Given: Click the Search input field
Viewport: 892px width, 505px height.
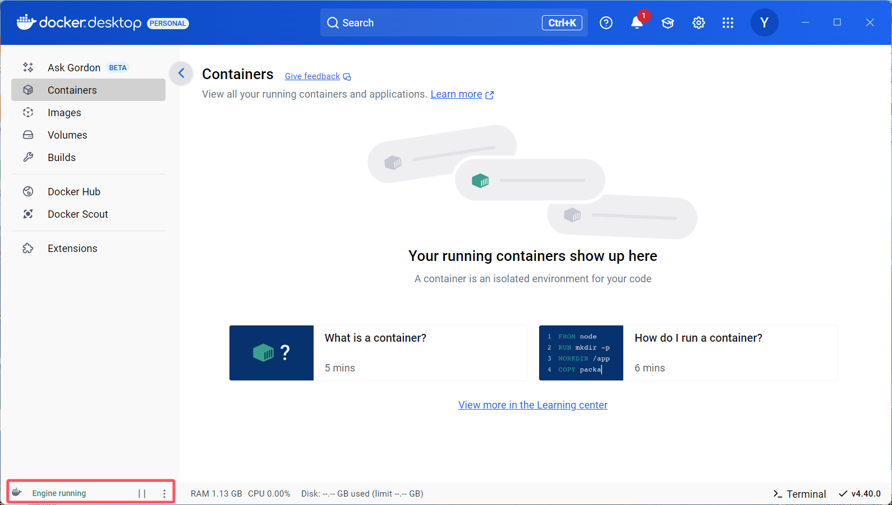Looking at the screenshot, I should click(454, 22).
